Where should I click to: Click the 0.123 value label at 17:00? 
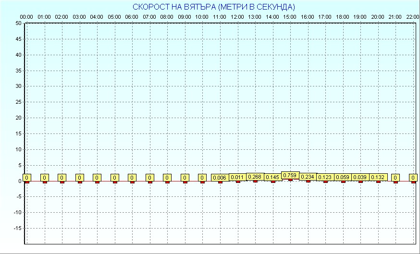(325, 177)
